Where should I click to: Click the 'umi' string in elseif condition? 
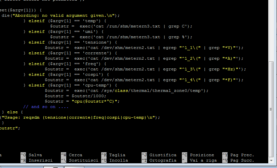tap(90, 32)
